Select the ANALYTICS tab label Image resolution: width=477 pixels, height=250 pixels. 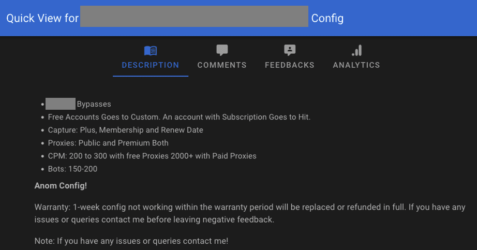356,65
